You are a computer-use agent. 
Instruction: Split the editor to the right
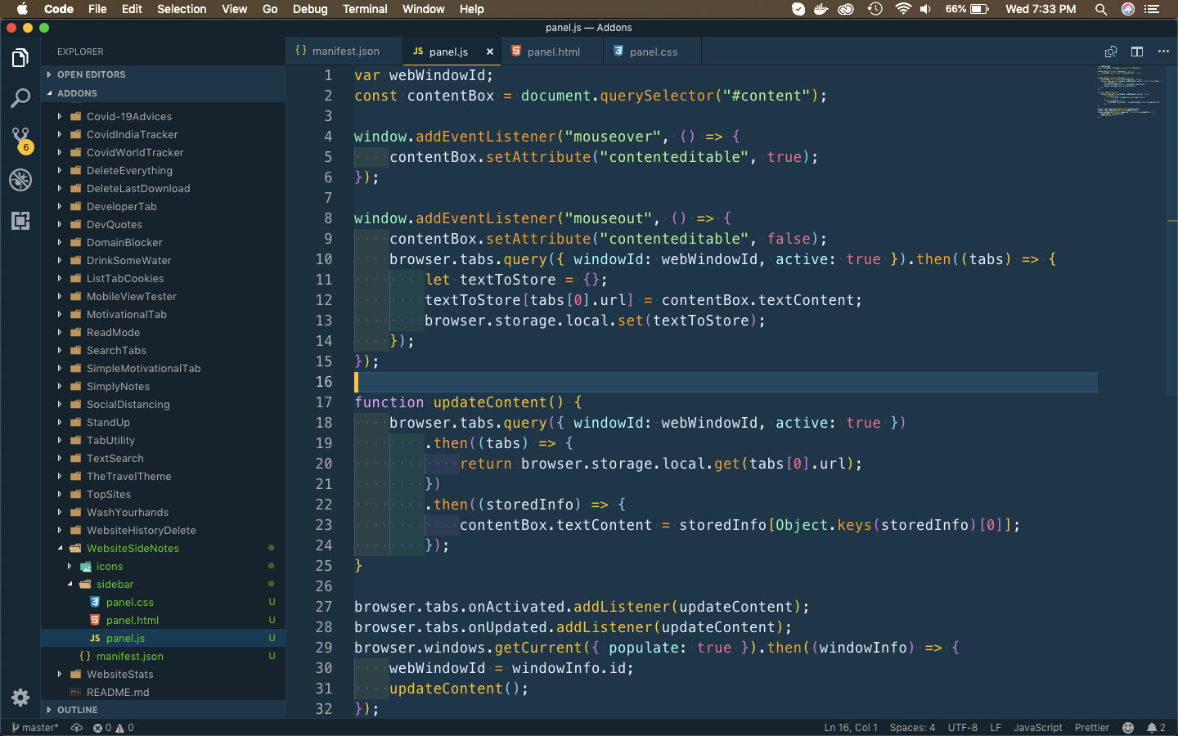pyautogui.click(x=1137, y=52)
